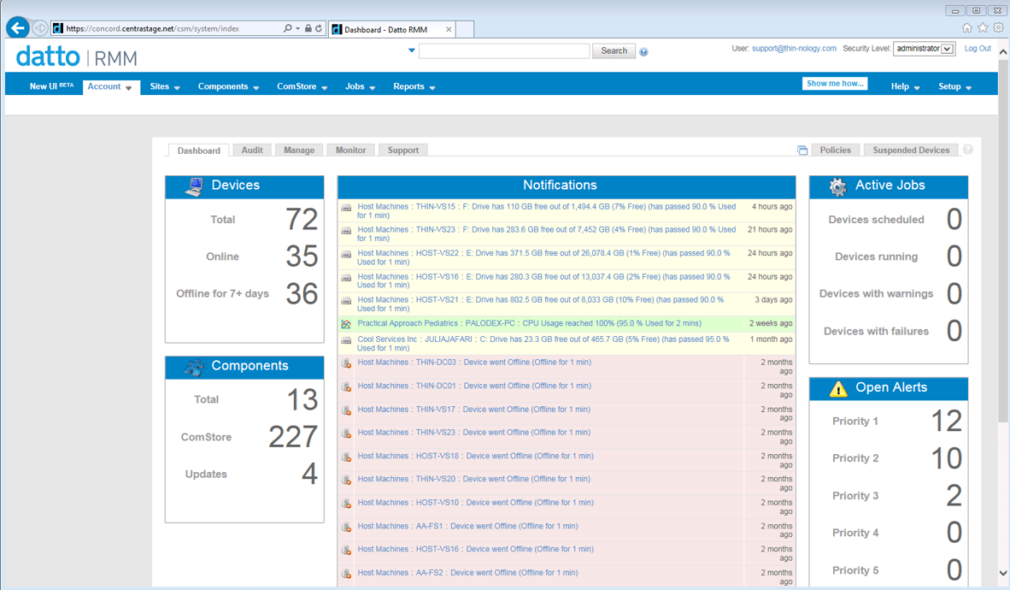This screenshot has height=590, width=1010.
Task: Expand the Jobs menu
Action: coord(360,86)
